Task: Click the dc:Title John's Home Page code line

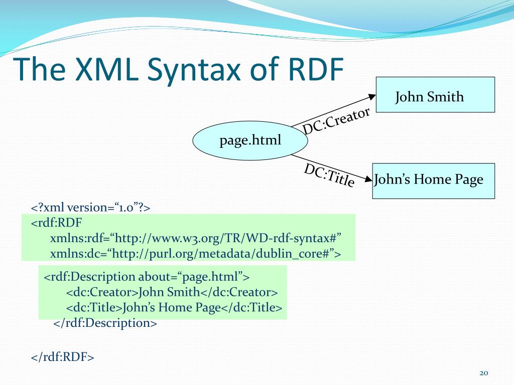Action: (x=174, y=307)
